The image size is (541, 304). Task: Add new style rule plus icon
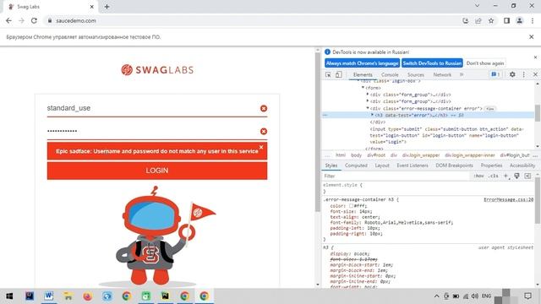point(506,176)
